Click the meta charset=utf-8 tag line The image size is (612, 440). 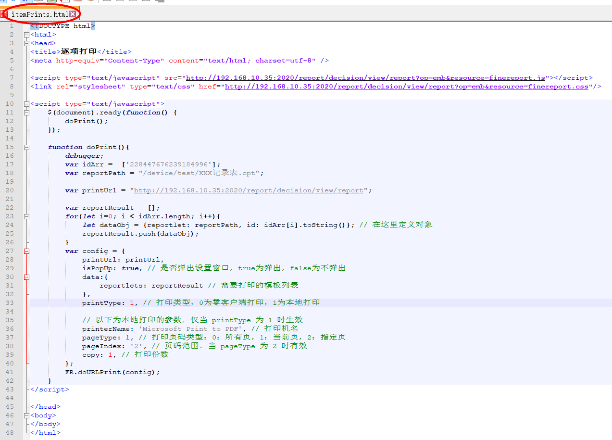coord(180,61)
